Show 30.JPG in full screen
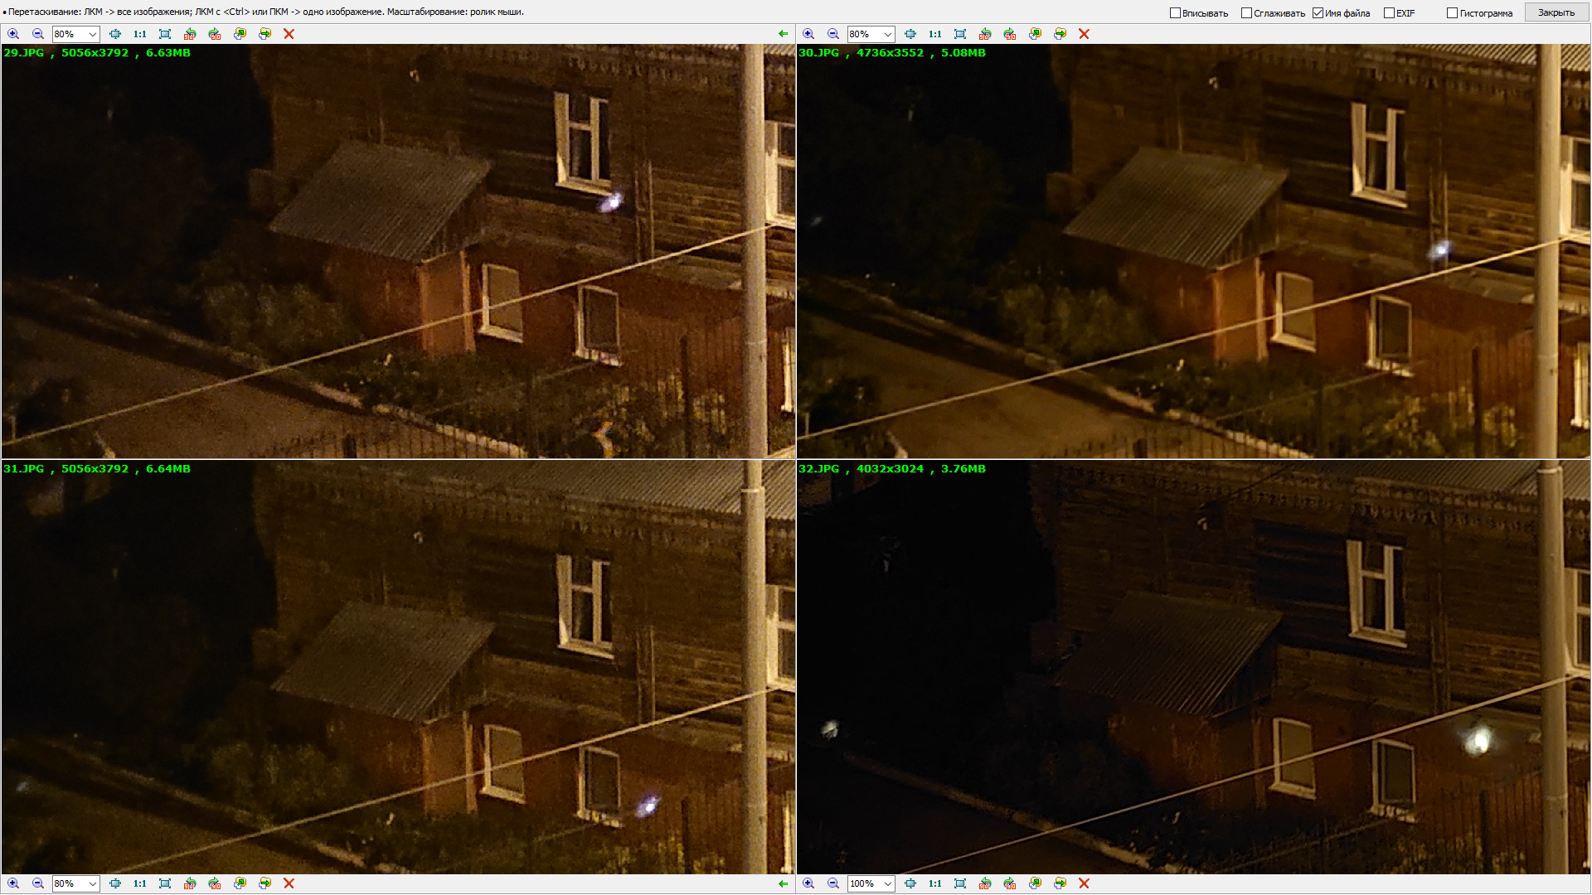The height and width of the screenshot is (895, 1592). click(960, 34)
